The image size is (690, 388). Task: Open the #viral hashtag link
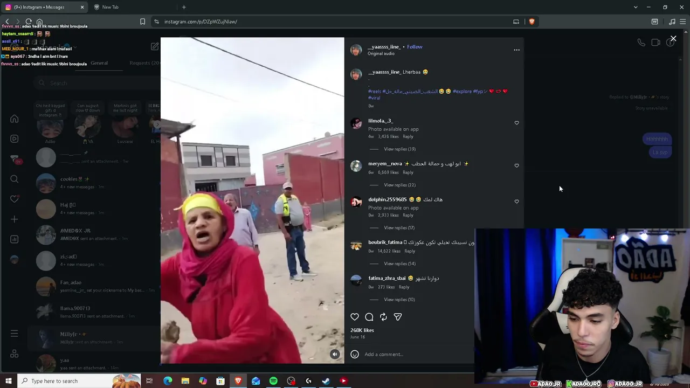point(374,98)
